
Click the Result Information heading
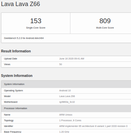(16, 51)
